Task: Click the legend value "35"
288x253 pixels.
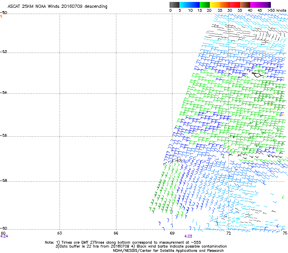Action: (240, 10)
